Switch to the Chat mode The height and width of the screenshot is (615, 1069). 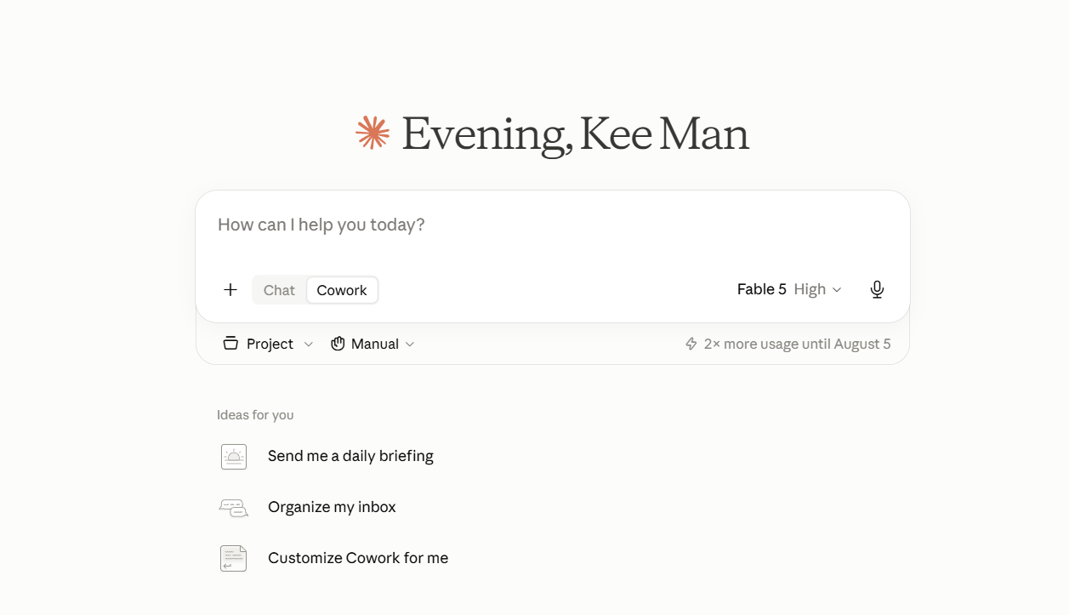point(279,290)
